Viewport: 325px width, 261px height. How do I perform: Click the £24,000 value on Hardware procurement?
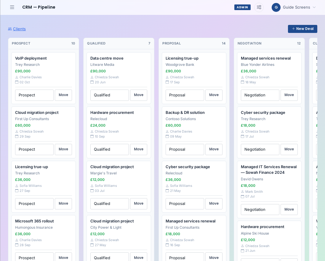(x=98, y=125)
